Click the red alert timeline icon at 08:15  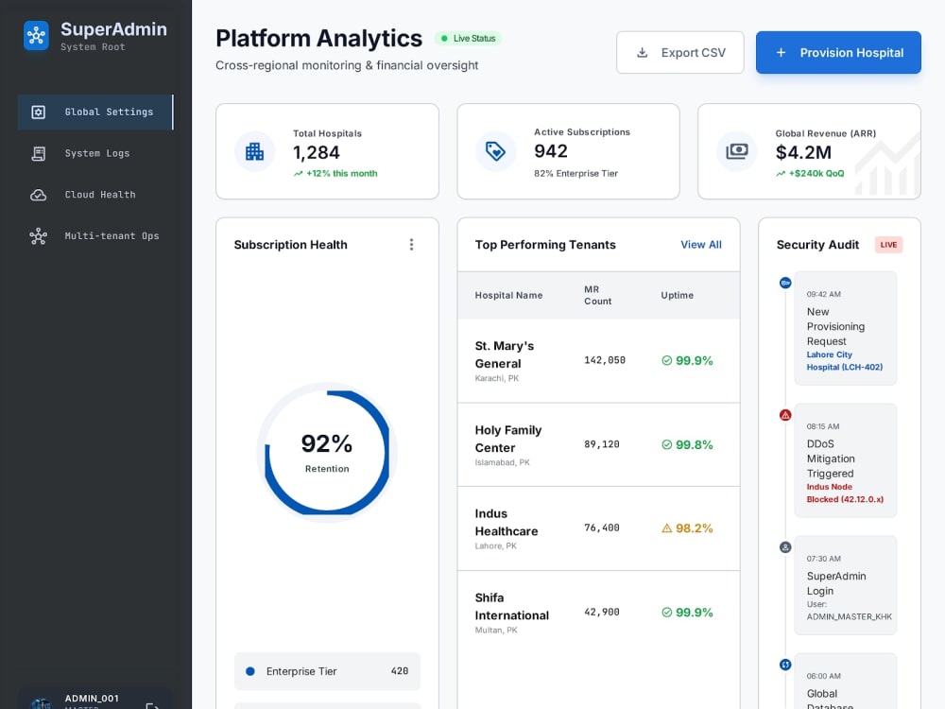[x=785, y=415]
